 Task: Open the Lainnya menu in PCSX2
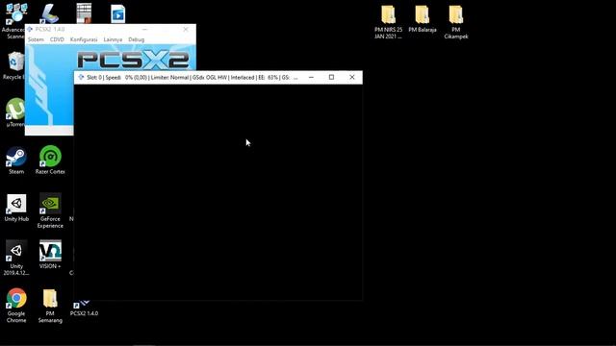(x=113, y=39)
